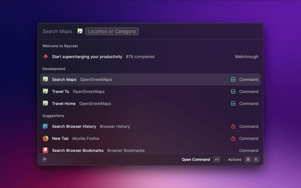301x188 pixels.
Task: Open the Actions menu
Action: pos(235,159)
